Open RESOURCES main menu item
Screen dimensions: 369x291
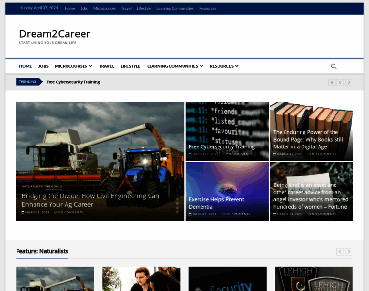coord(221,66)
